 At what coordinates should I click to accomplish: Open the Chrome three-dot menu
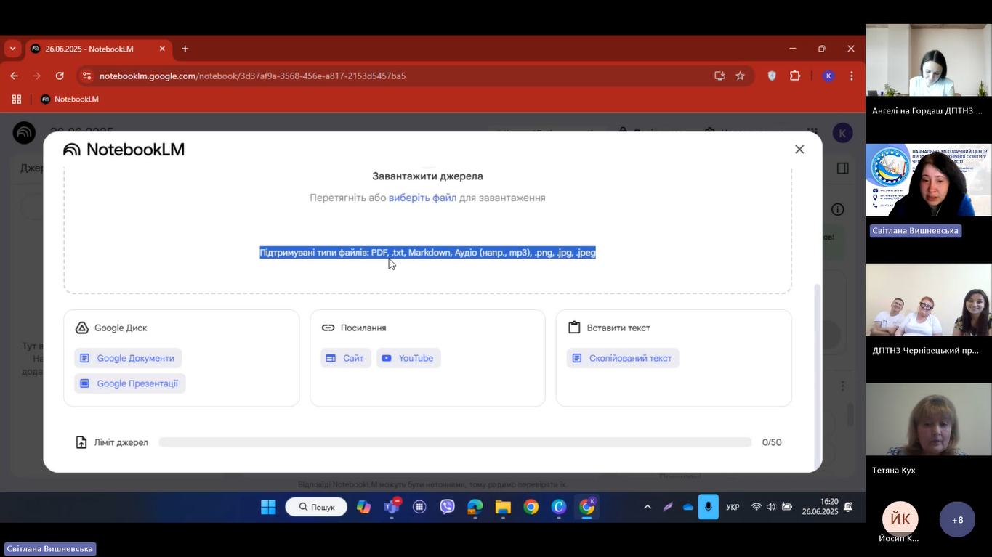851,76
